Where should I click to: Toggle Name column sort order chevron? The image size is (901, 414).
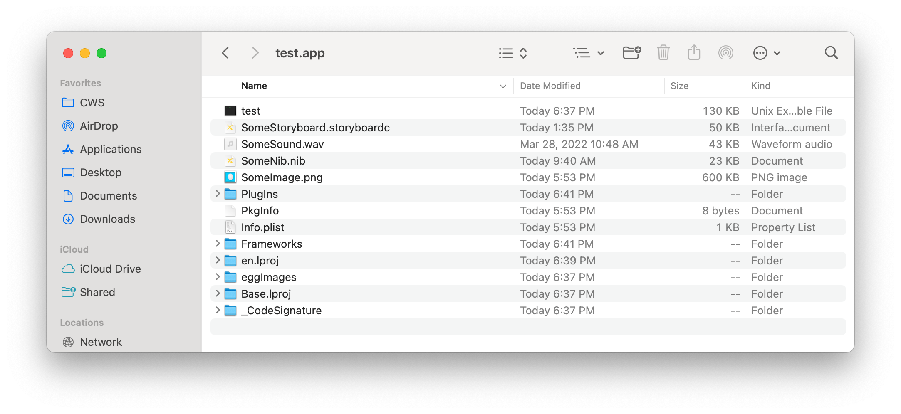502,86
